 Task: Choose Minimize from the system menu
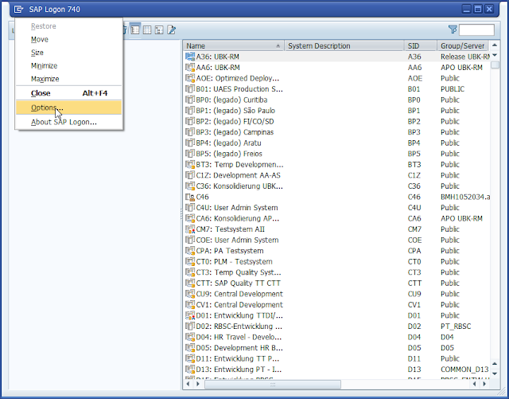click(68, 65)
